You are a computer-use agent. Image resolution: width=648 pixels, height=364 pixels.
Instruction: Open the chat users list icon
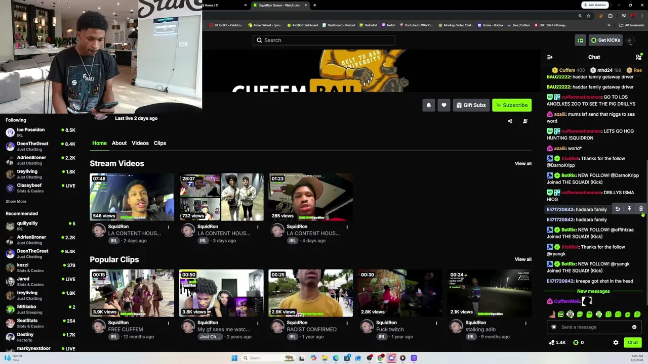pyautogui.click(x=638, y=57)
